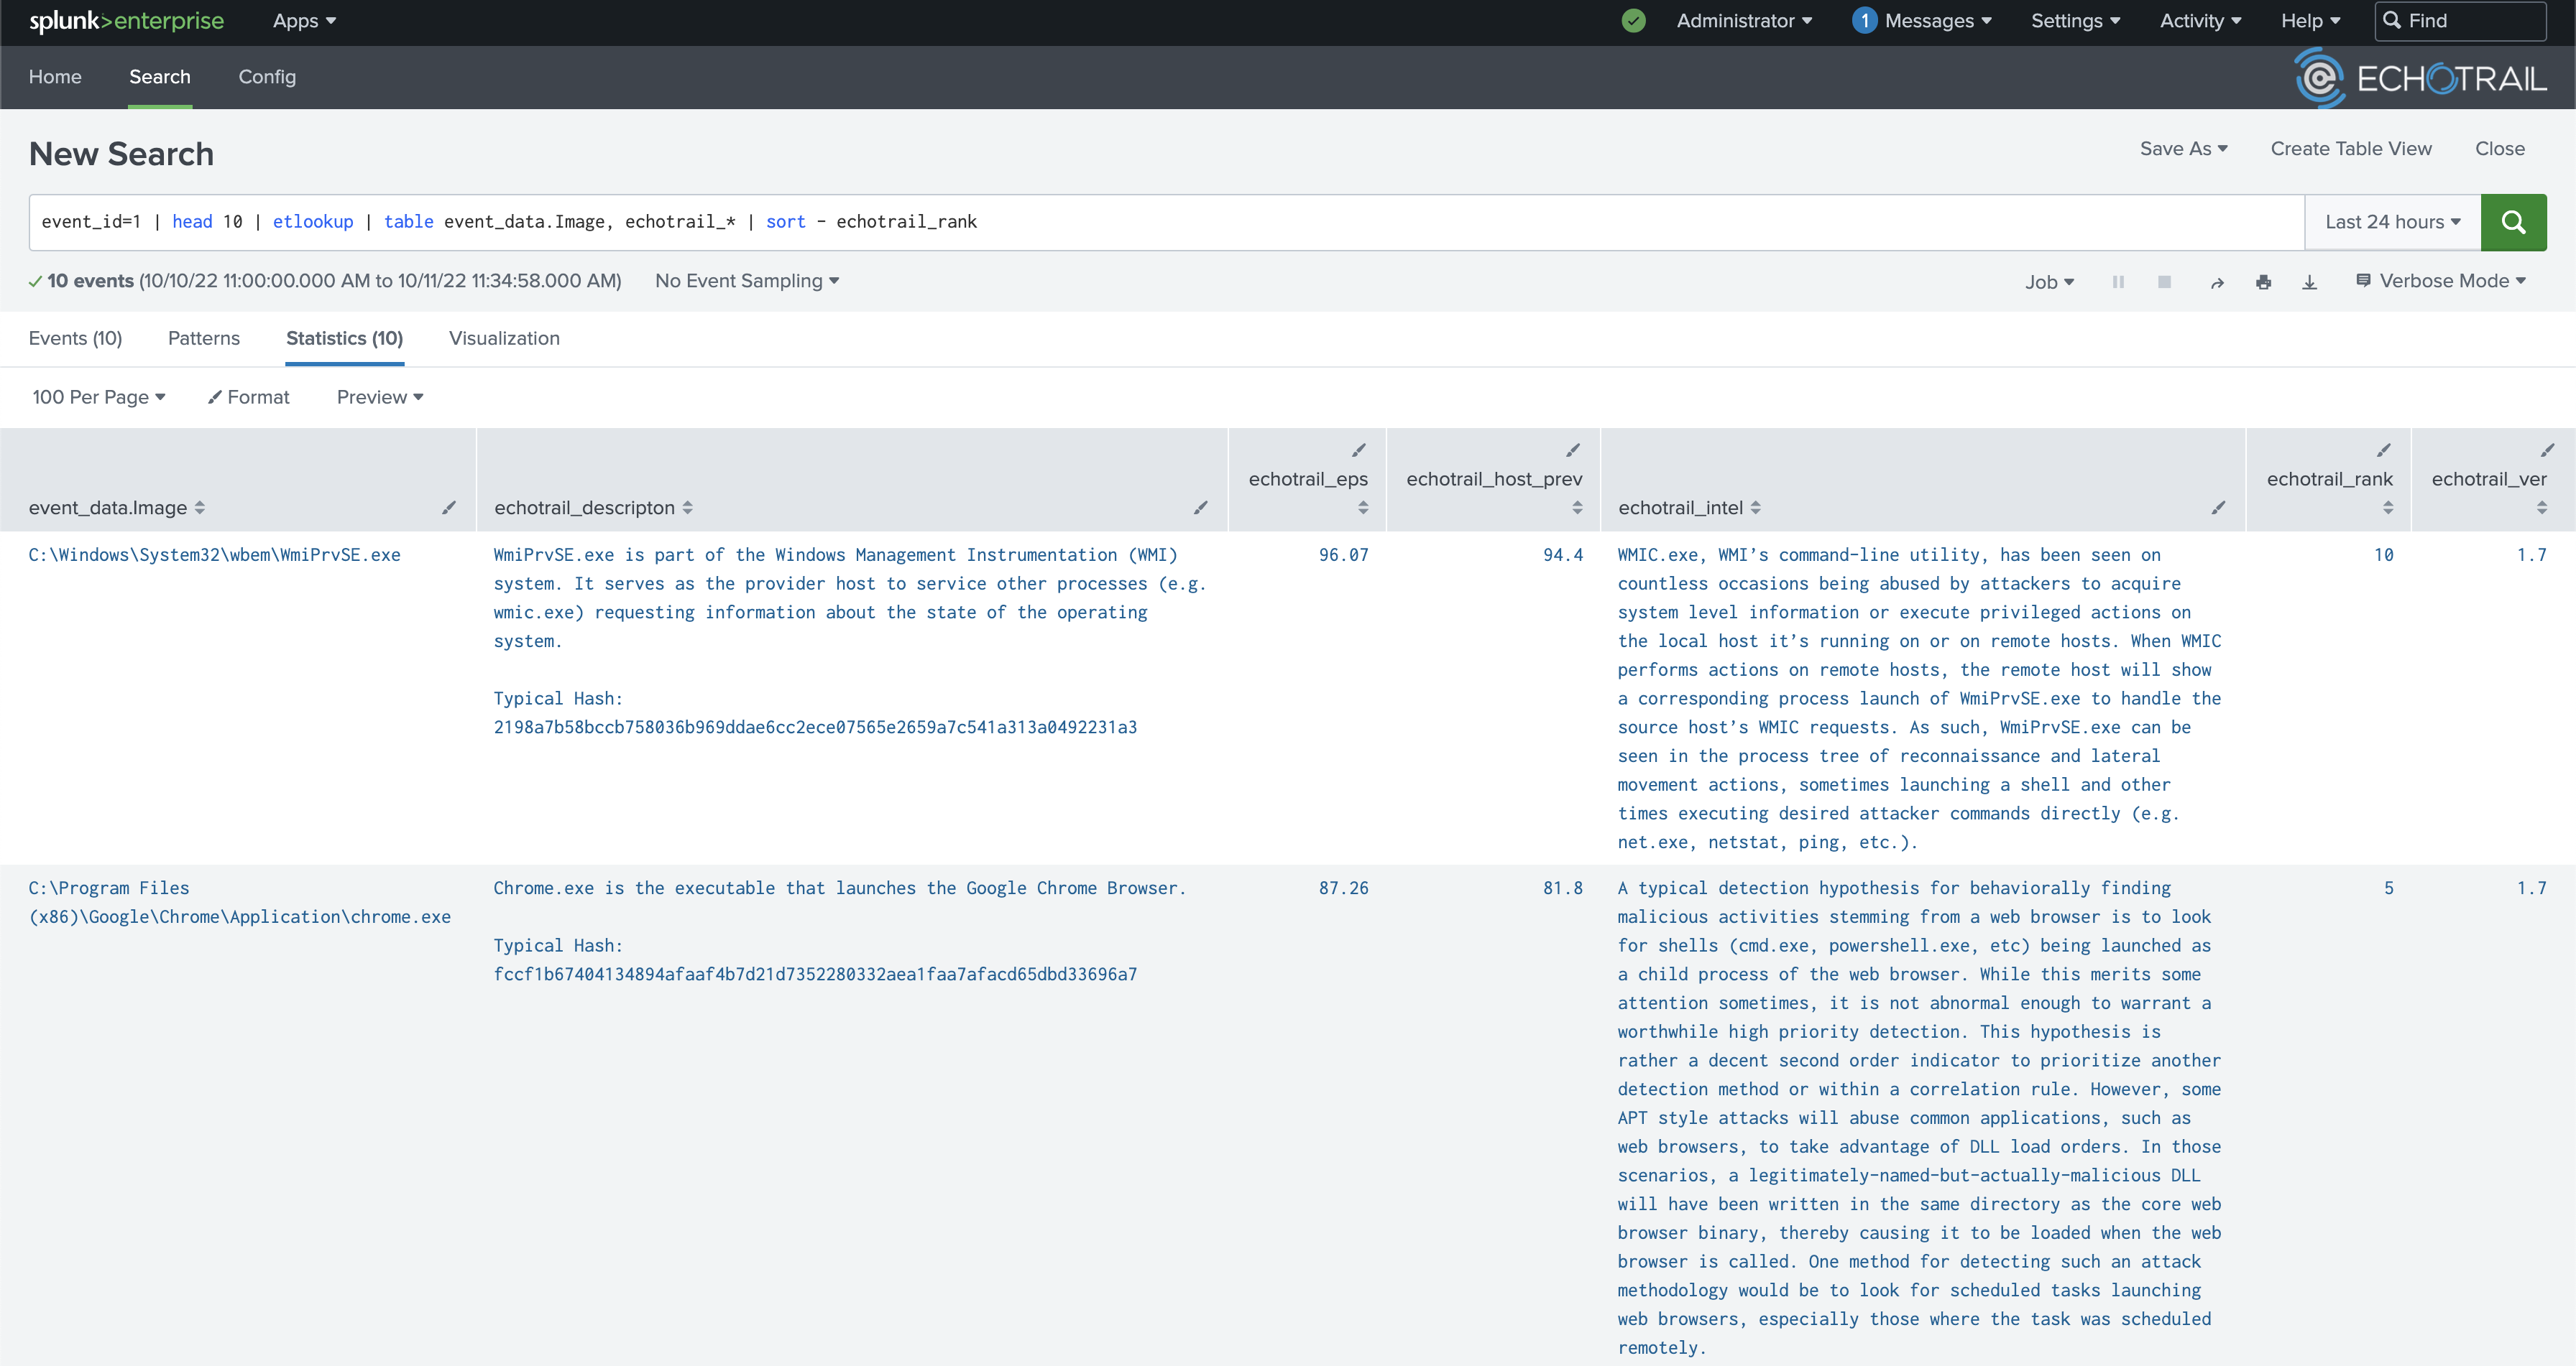
Task: Open the Job dropdown menu
Action: tap(2049, 283)
